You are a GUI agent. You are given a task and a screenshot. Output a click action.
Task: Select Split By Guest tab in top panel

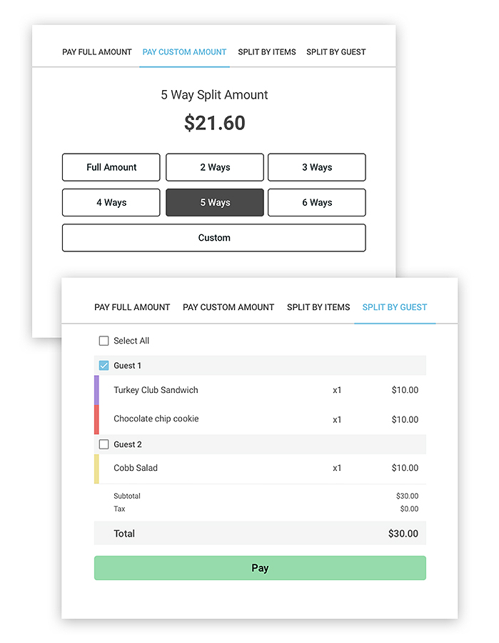(336, 52)
